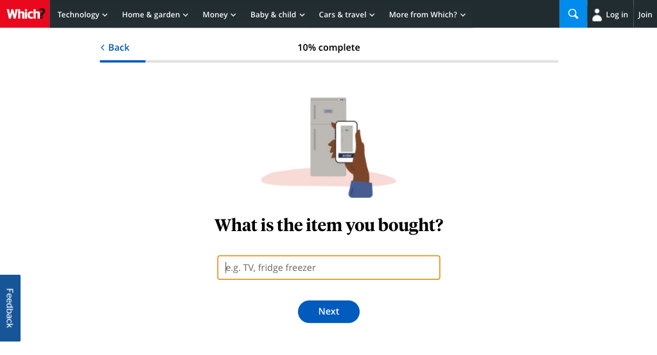This screenshot has height=355, width=657.
Task: Expand the Money dropdown chevron
Action: (x=233, y=15)
